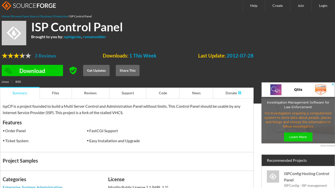Click the FastCGI Support feature item
The height and width of the screenshot is (188, 335).
[x=102, y=131]
